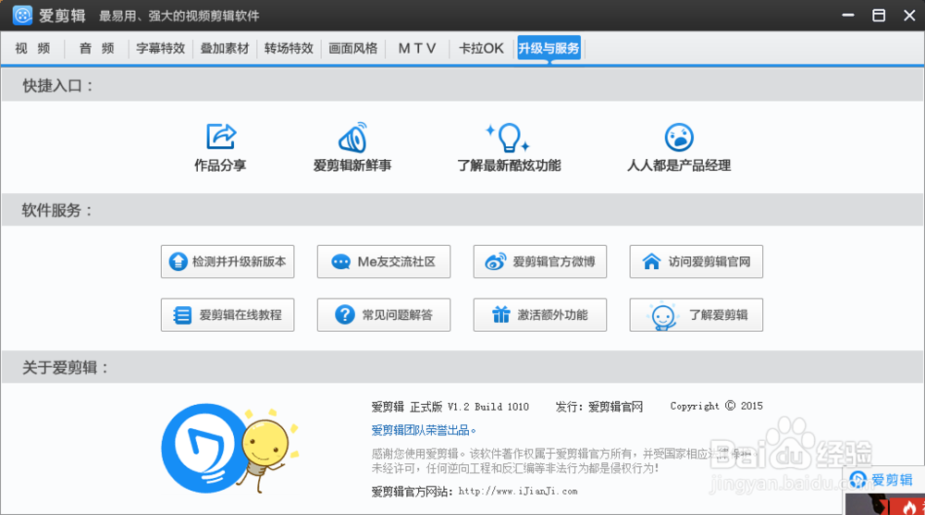Click the large 爱剪辑 mascot logo
Screen dimensions: 925x515
(x=229, y=448)
